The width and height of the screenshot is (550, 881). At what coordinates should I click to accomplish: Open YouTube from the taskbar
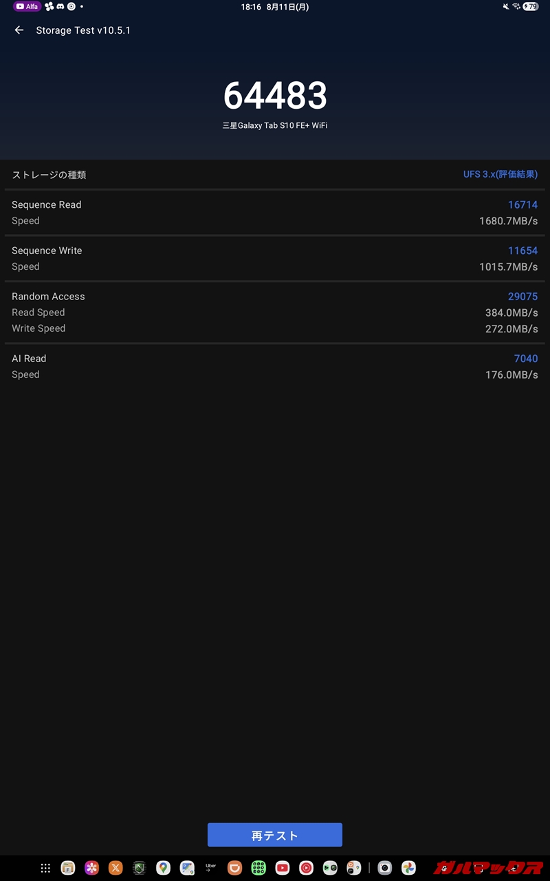[283, 868]
